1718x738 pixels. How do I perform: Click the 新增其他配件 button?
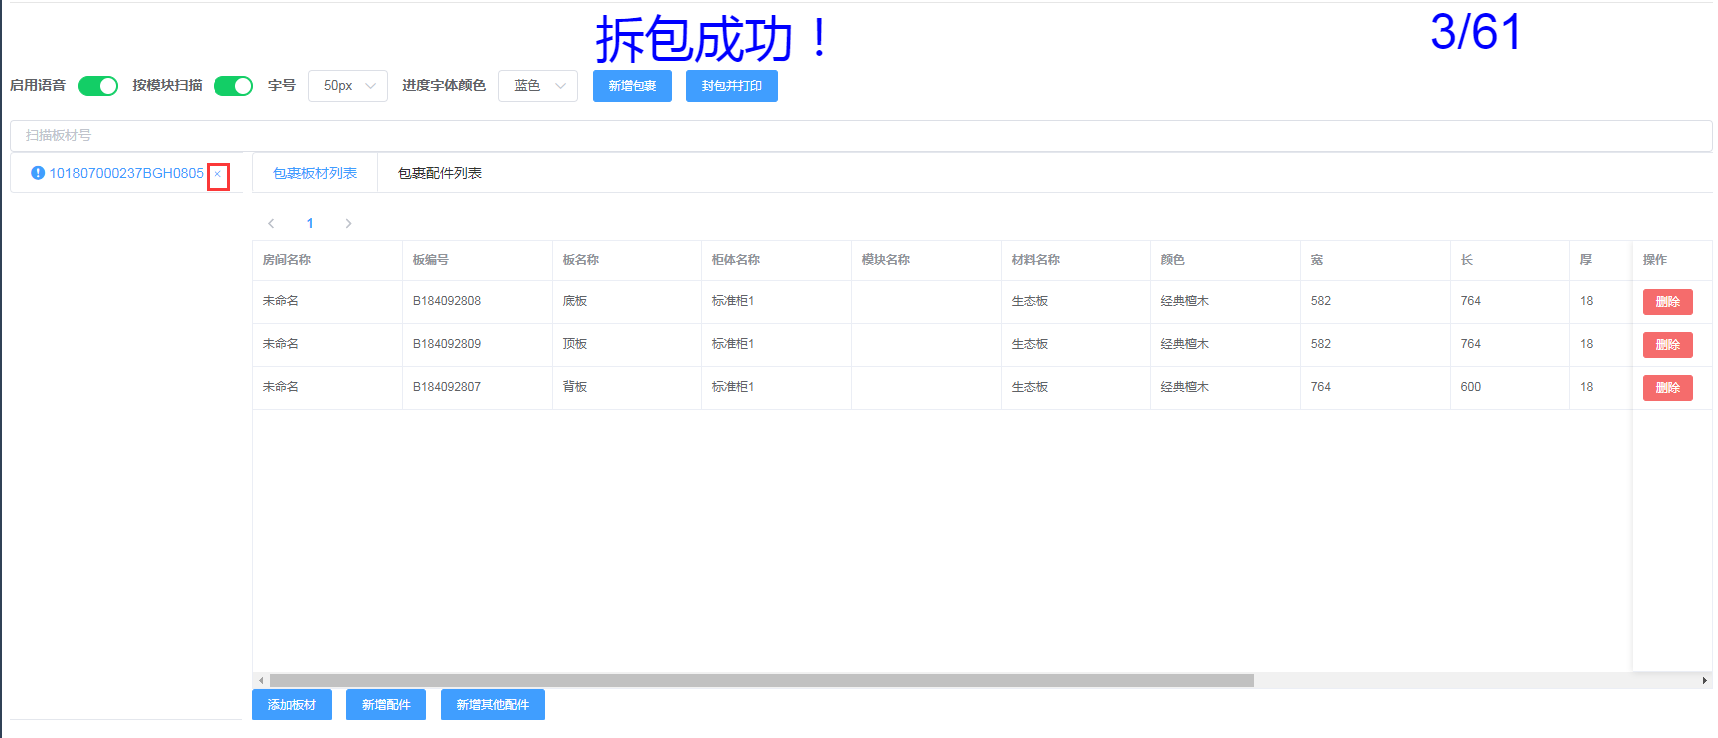click(492, 705)
